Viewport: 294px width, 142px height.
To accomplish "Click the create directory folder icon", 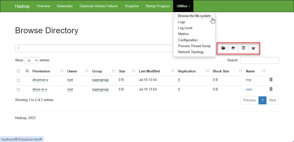I will (223, 48).
